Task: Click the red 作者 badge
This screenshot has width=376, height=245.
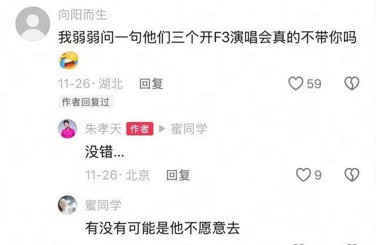Action: click(140, 129)
